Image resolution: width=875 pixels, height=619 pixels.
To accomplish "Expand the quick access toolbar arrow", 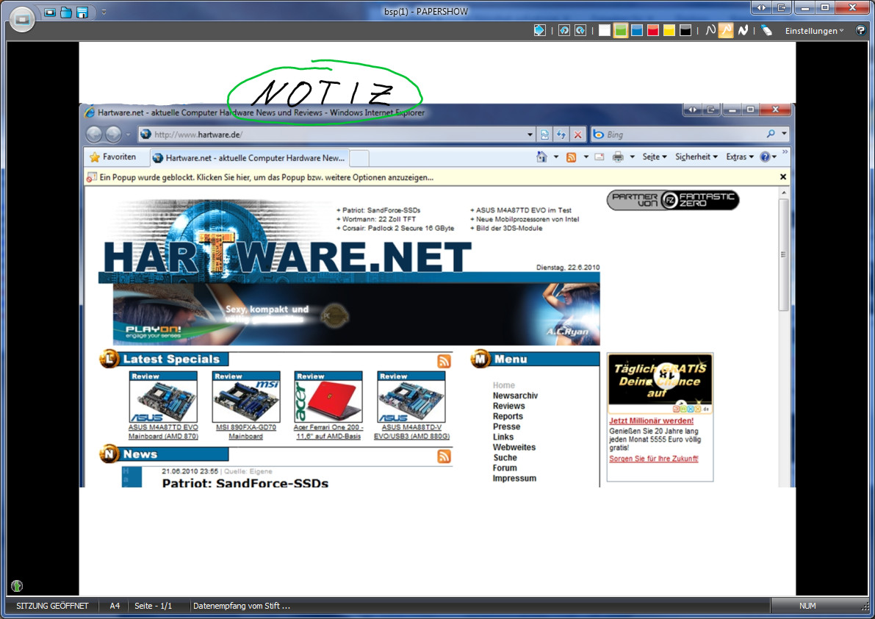I will pyautogui.click(x=104, y=12).
